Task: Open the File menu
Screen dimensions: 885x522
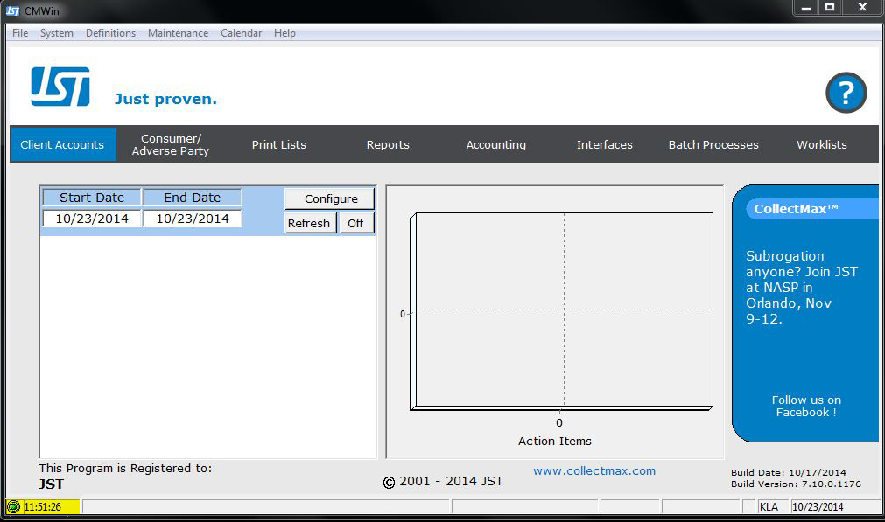Action: pos(20,33)
